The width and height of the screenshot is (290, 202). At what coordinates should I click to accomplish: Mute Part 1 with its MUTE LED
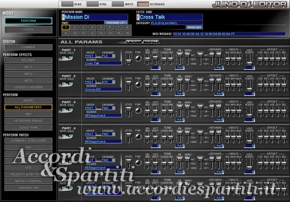point(63,58)
